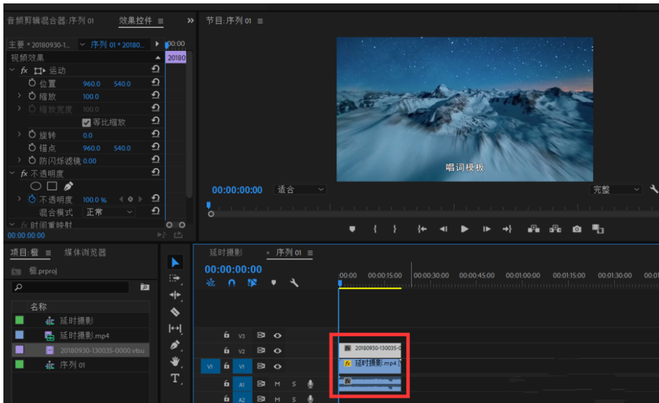Collapse the 运动 Motion effect section

pos(14,70)
